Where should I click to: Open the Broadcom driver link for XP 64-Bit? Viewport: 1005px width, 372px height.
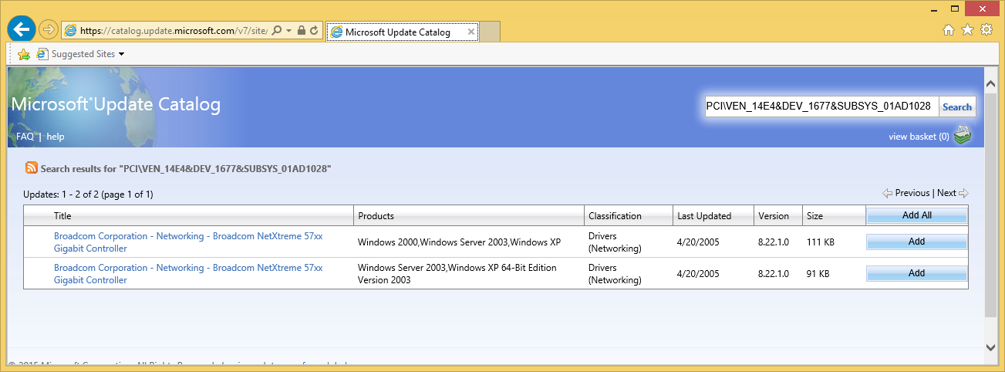(x=188, y=274)
